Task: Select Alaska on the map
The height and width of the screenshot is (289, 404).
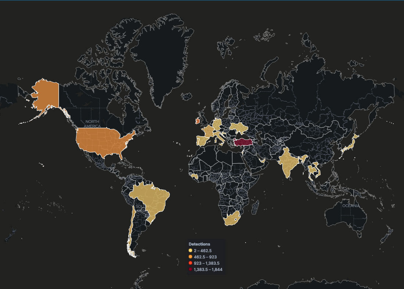Action: (x=46, y=95)
